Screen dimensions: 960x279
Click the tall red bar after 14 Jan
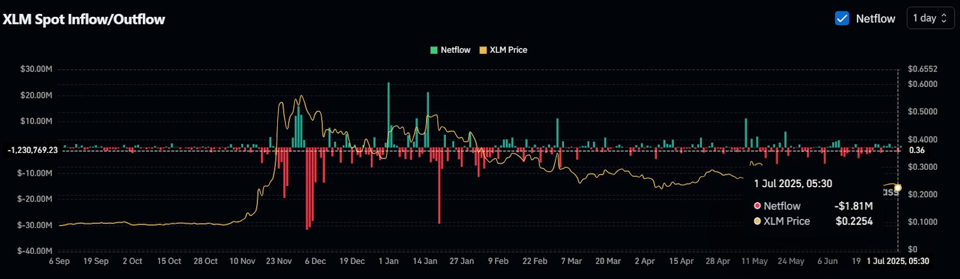tap(439, 186)
